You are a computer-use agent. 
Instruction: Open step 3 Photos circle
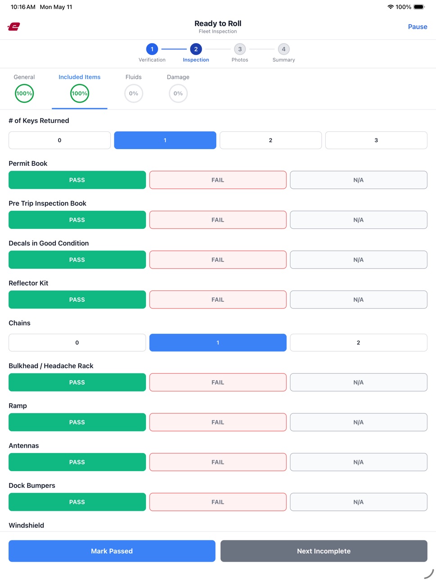click(x=240, y=49)
